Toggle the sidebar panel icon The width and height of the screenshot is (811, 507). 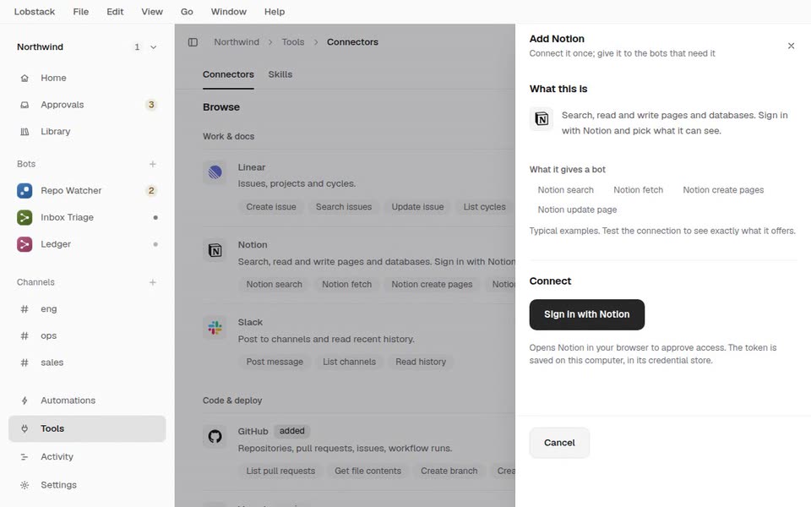pos(193,42)
